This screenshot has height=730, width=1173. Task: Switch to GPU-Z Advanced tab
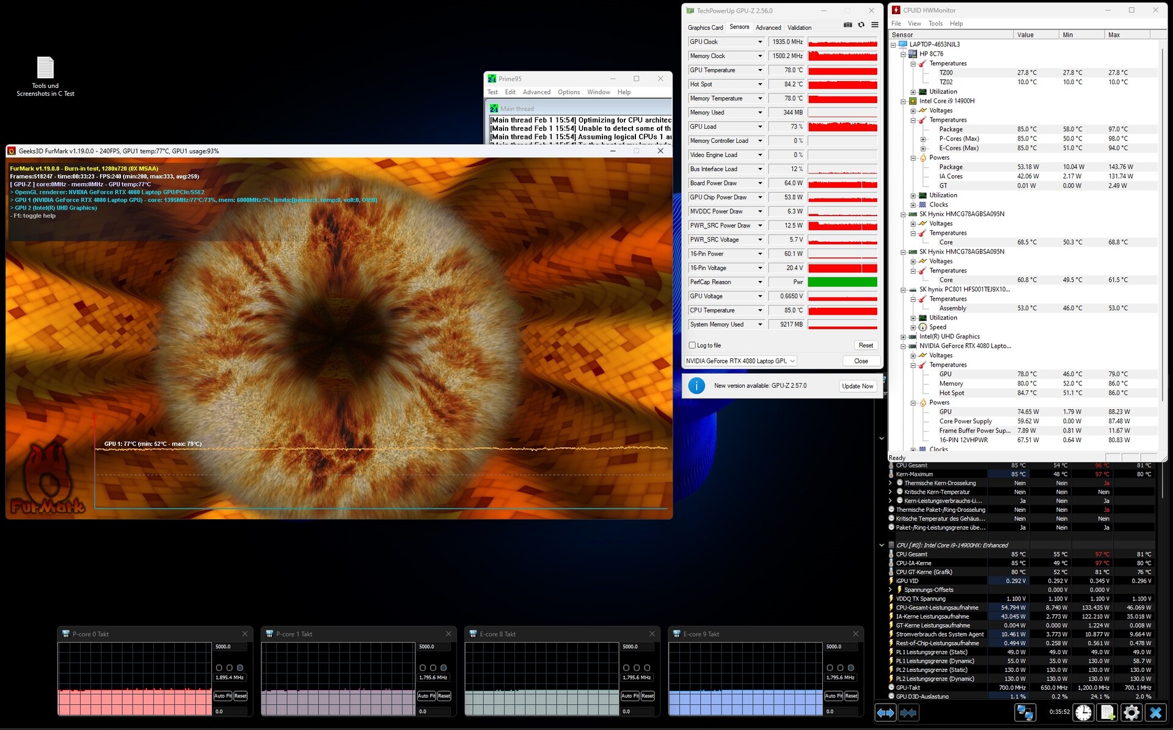click(768, 27)
